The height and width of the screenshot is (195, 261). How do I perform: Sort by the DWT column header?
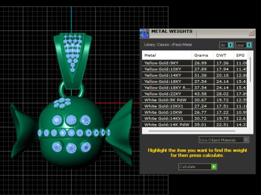tap(223, 55)
